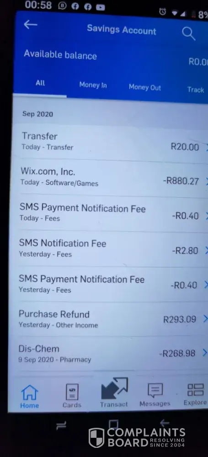Tap the back arrow in header

[30, 25]
